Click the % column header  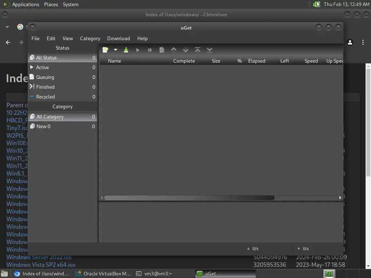(x=233, y=61)
